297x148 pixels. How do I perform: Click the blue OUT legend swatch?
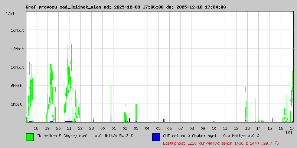pyautogui.click(x=156, y=137)
